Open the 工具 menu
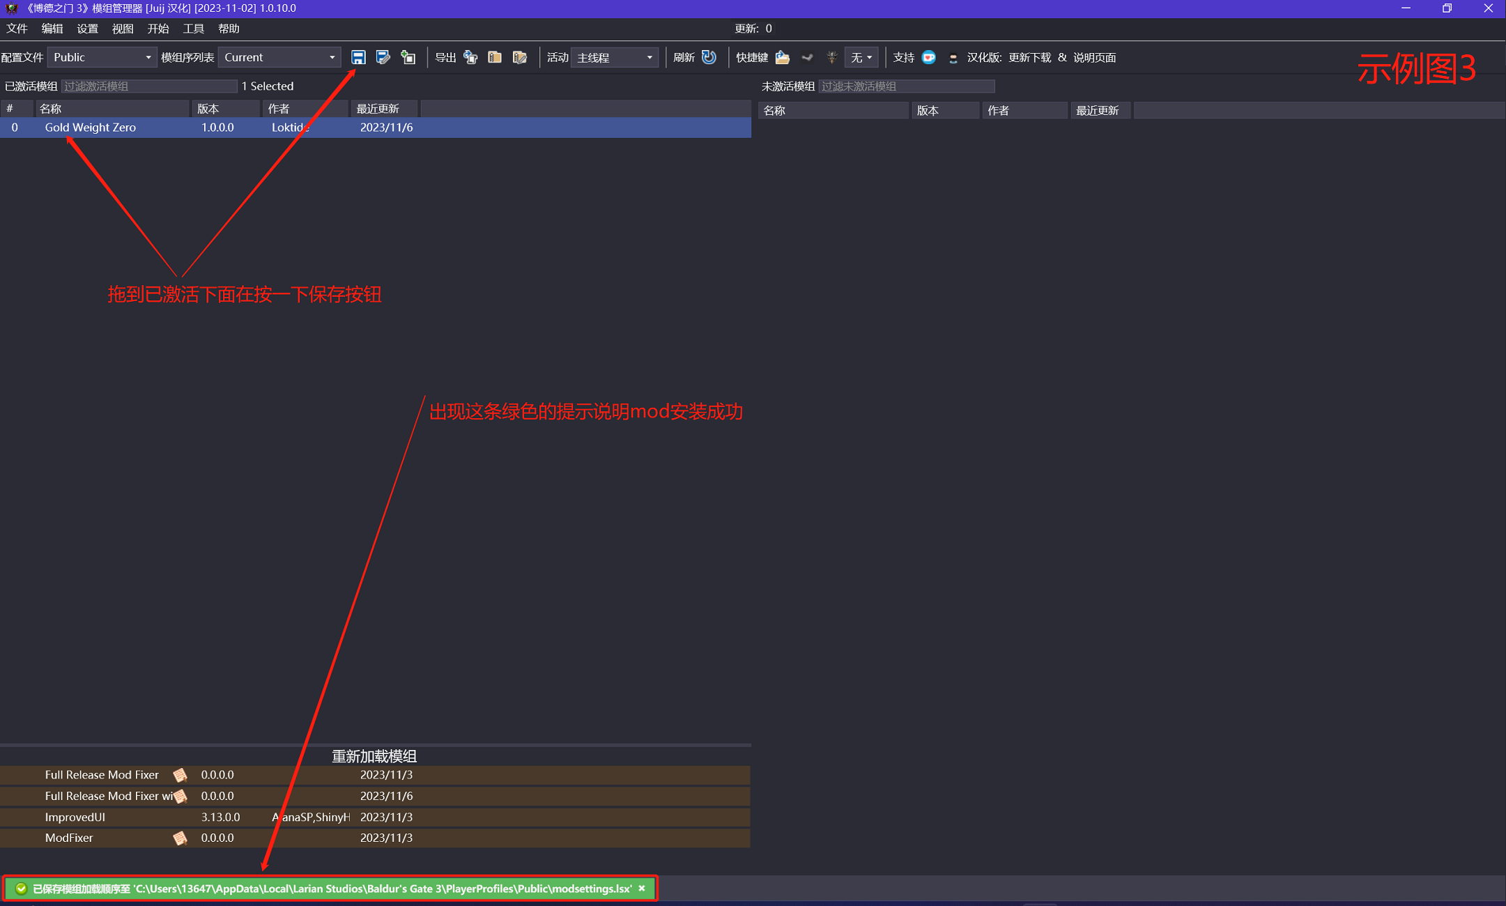1506x906 pixels. (193, 29)
